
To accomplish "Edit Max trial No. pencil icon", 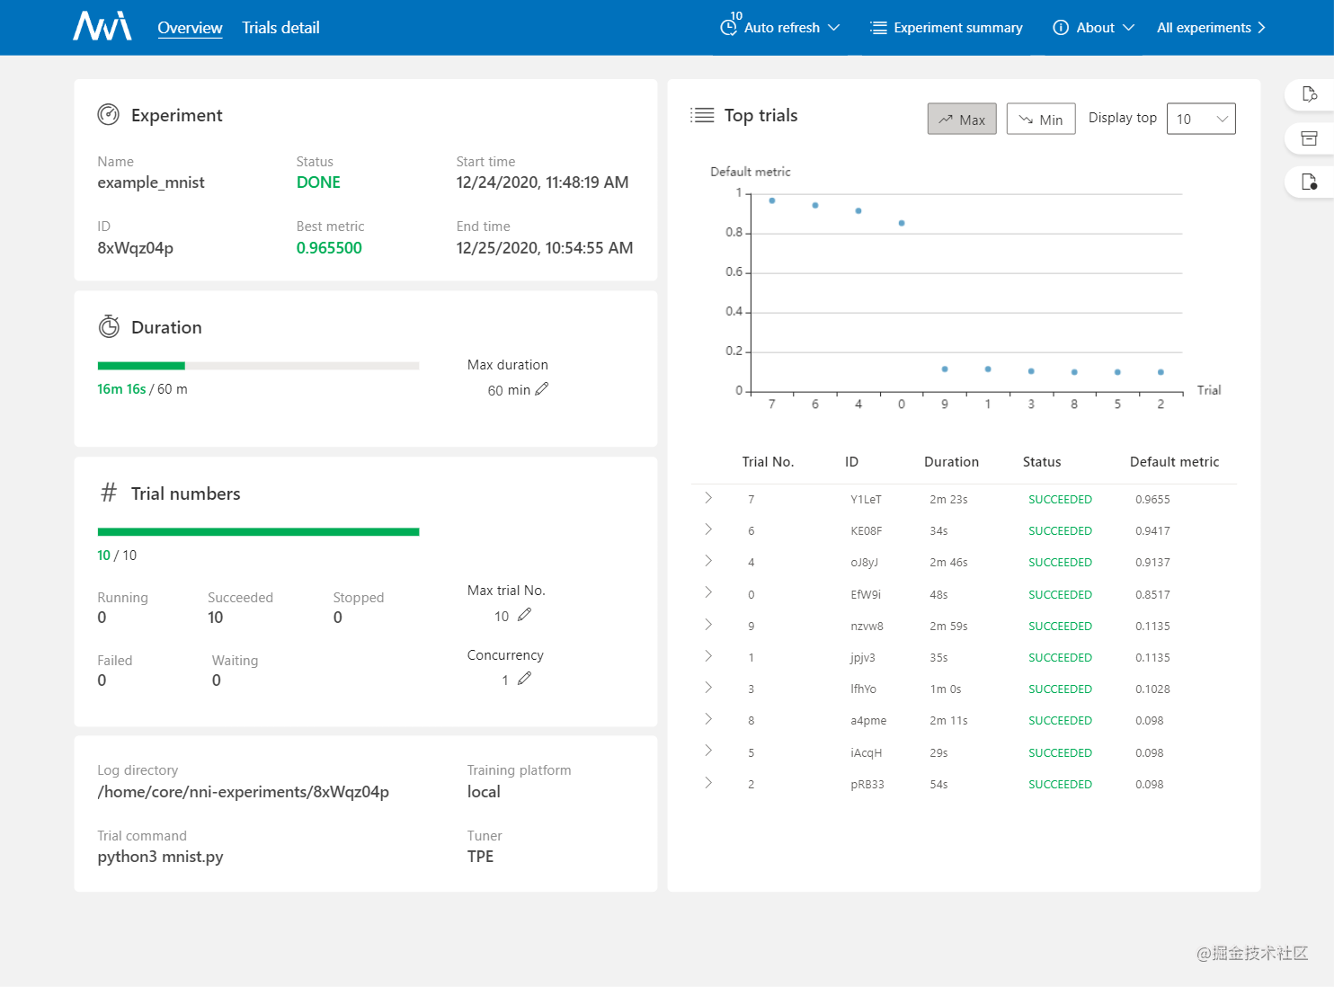I will (525, 615).
